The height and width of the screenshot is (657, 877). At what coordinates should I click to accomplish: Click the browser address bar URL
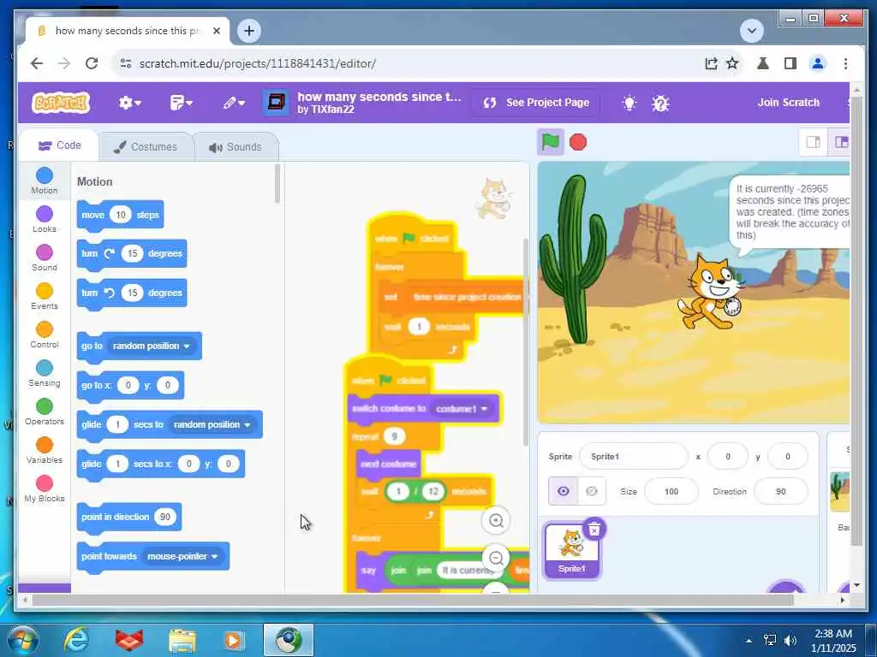click(258, 63)
